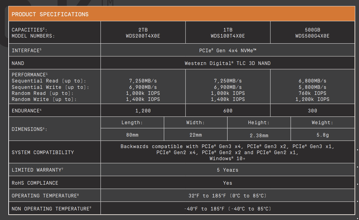Click the 1TB WDS100T4X0E model cell

[x=228, y=33]
